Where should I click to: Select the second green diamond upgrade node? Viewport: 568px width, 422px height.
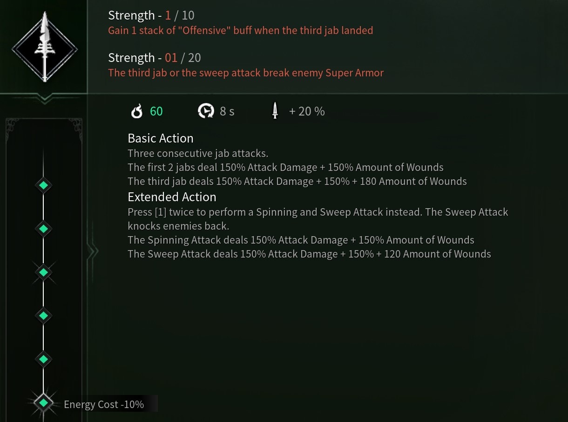point(43,229)
